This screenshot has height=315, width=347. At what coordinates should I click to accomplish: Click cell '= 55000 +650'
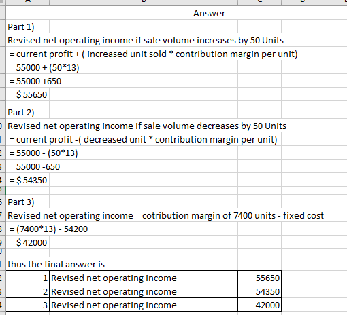tap(35, 81)
